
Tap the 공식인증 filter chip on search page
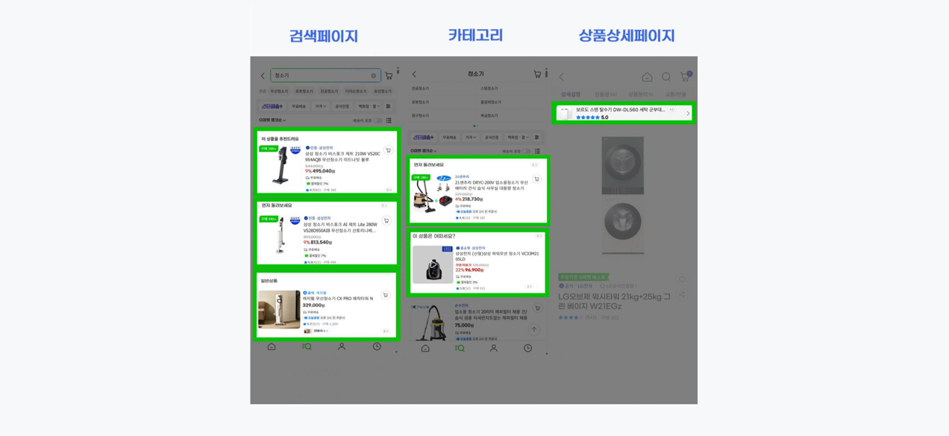(342, 106)
